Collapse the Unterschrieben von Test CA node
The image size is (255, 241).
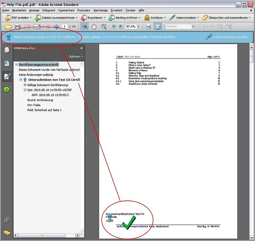[x=21, y=80]
